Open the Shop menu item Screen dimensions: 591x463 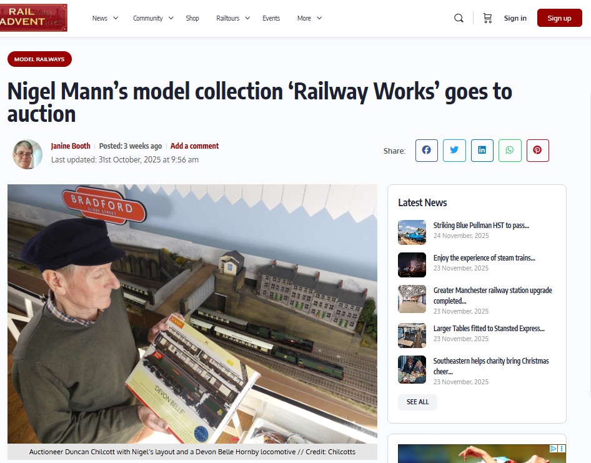[x=192, y=18]
